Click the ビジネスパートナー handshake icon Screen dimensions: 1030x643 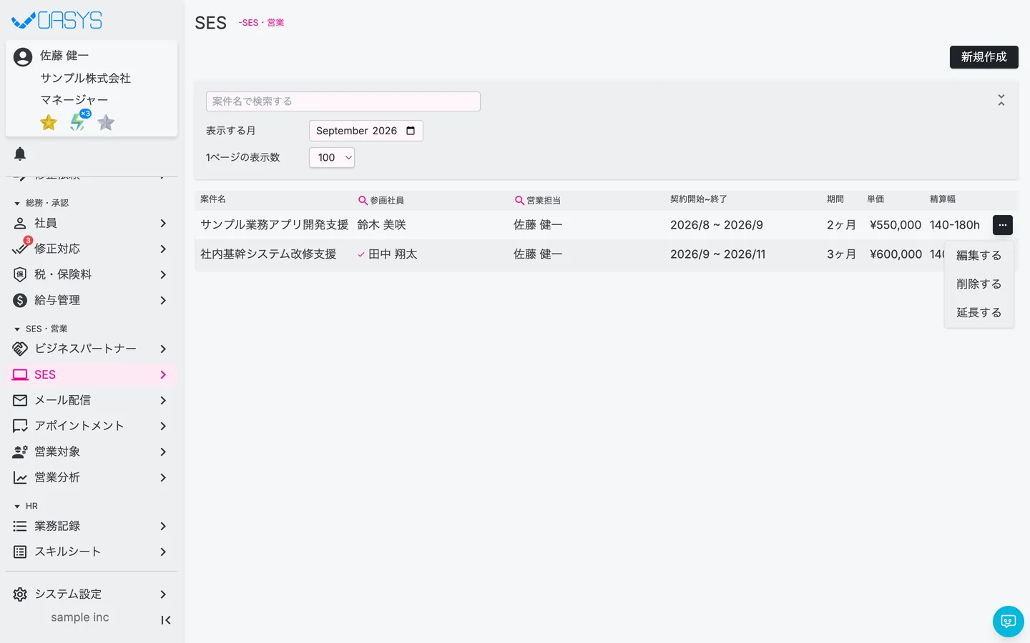20,349
